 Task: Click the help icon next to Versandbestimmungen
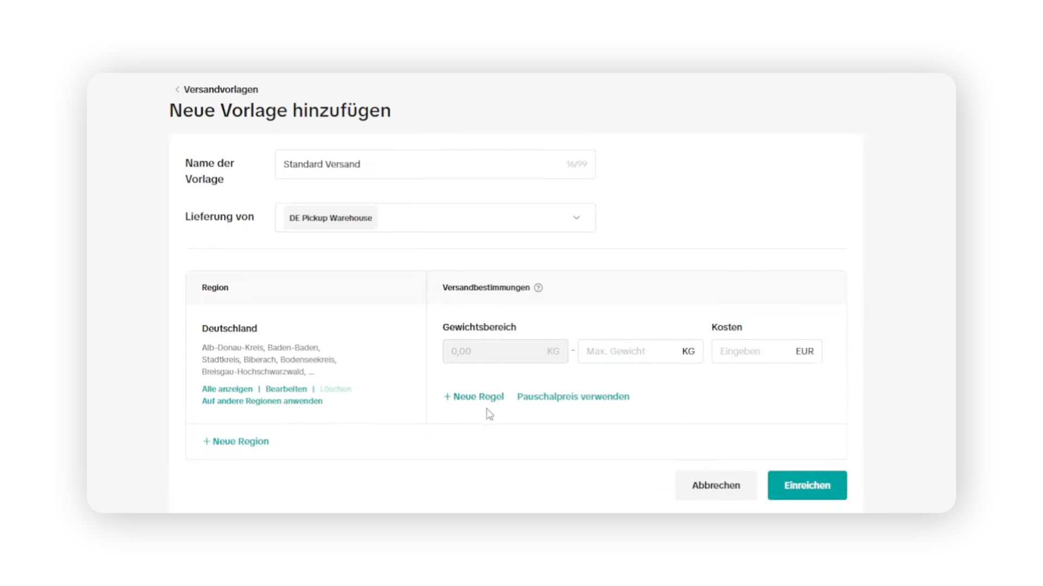(538, 288)
